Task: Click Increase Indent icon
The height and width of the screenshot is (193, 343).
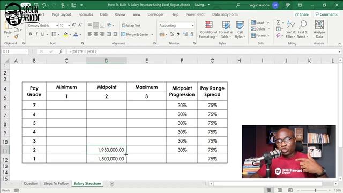Action: coord(115,34)
